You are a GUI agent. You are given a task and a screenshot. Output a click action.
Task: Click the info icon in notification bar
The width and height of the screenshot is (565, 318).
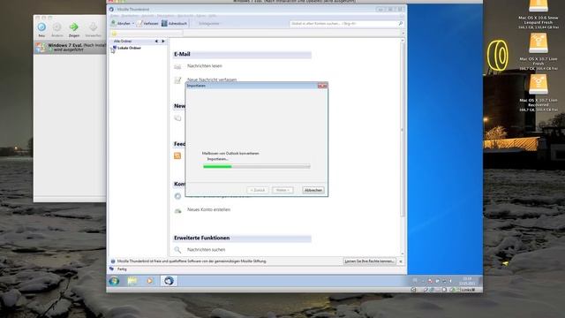tap(113, 261)
